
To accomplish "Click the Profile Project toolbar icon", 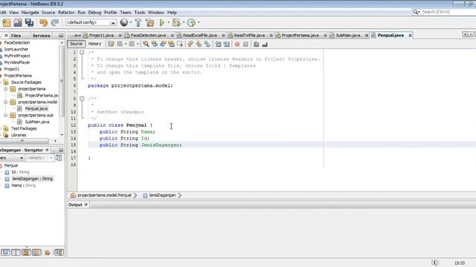I will click(x=191, y=22).
